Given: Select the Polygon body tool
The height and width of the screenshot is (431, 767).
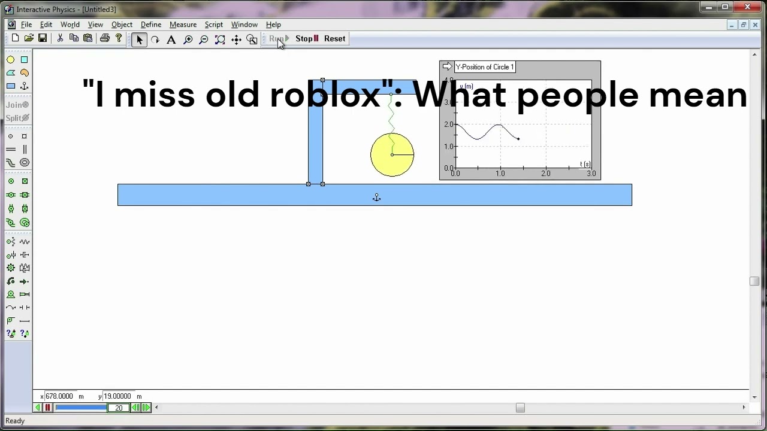Looking at the screenshot, I should [11, 73].
